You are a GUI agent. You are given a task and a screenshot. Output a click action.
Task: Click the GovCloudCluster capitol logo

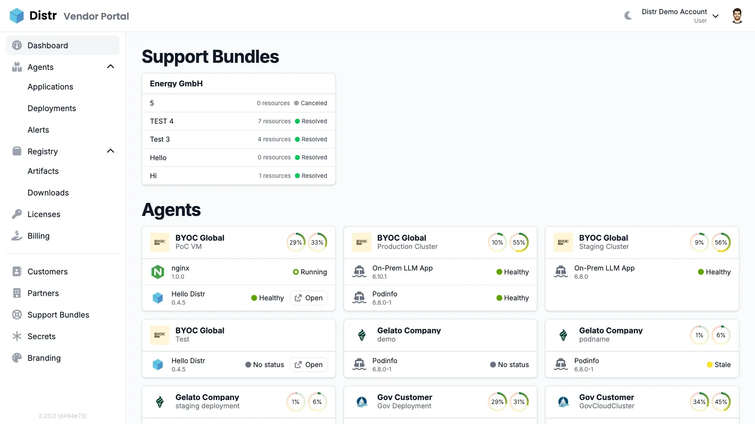tap(563, 402)
